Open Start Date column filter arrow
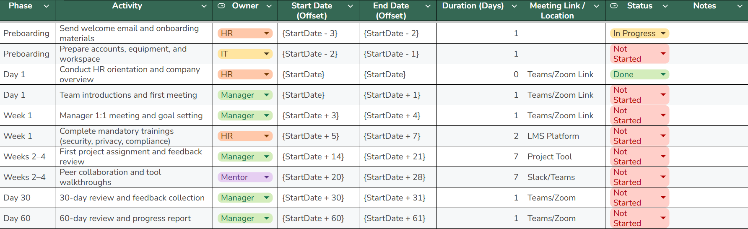The height and width of the screenshot is (229, 748). pos(351,6)
